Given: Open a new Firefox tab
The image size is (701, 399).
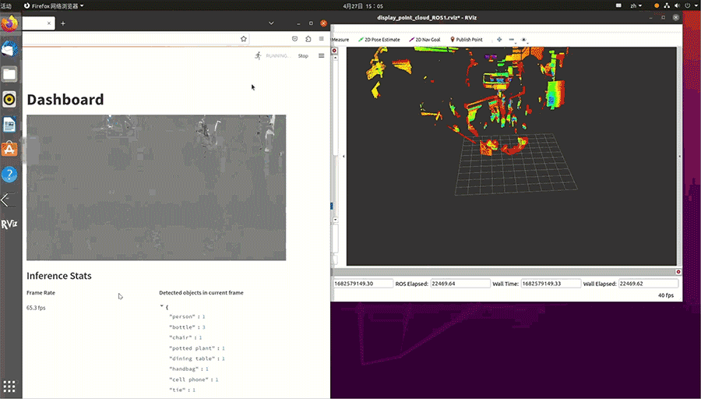Looking at the screenshot, I should (63, 23).
